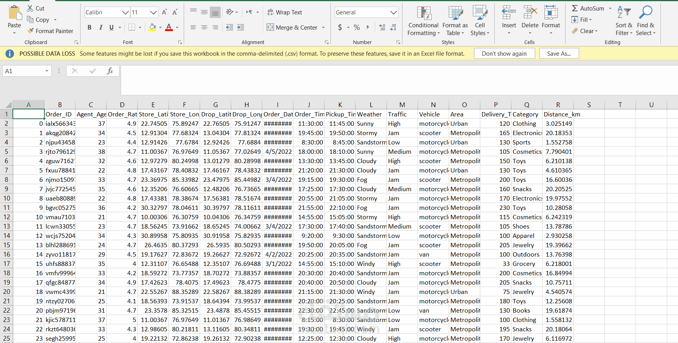Viewport: 678px width, 343px height.
Task: Toggle Wrap Text on selected cell
Action: 285,12
